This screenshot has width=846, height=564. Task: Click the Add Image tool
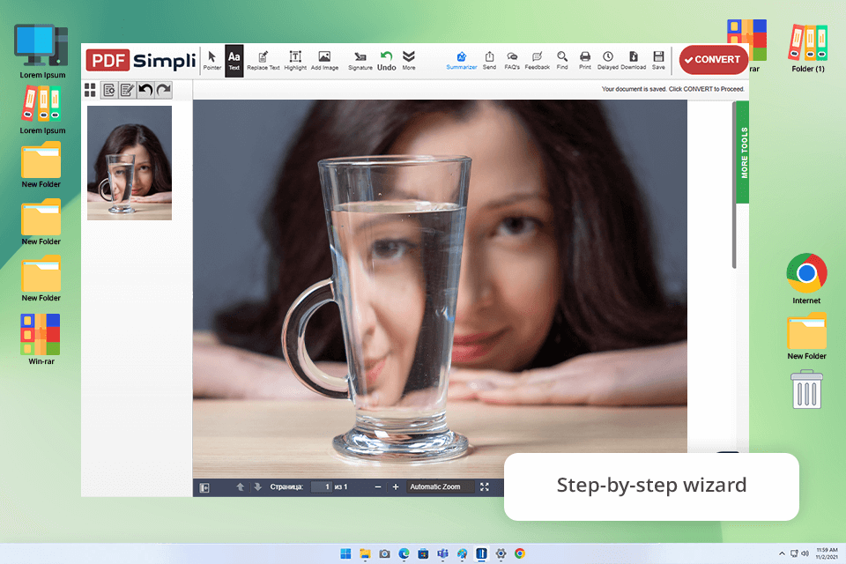324,61
